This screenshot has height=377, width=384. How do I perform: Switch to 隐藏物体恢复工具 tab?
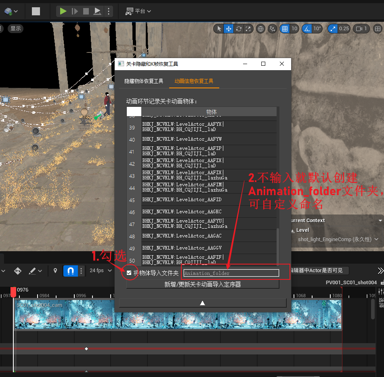[144, 81]
